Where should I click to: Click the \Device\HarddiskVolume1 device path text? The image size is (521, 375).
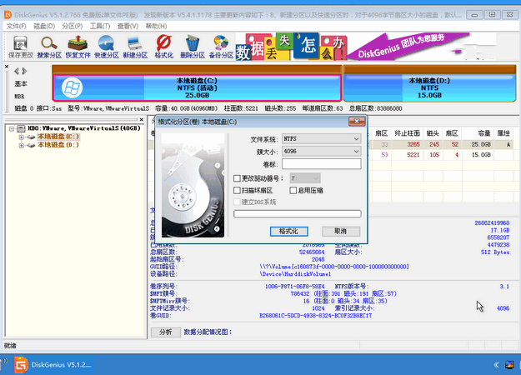(x=295, y=274)
